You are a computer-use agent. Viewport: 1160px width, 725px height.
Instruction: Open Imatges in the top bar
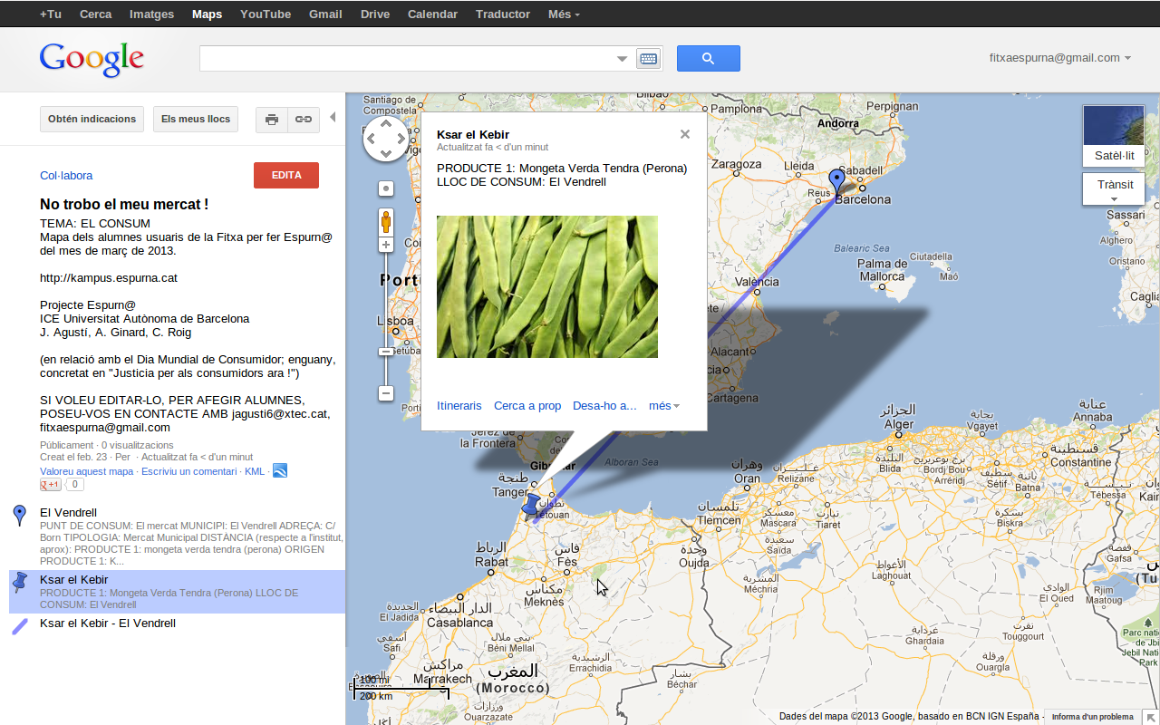tap(152, 14)
